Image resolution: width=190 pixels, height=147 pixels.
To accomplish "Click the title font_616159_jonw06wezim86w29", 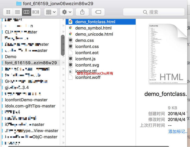I will tap(58, 4).
